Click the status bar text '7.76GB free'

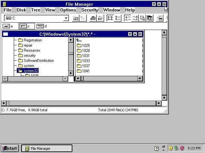pyautogui.click(x=16, y=110)
